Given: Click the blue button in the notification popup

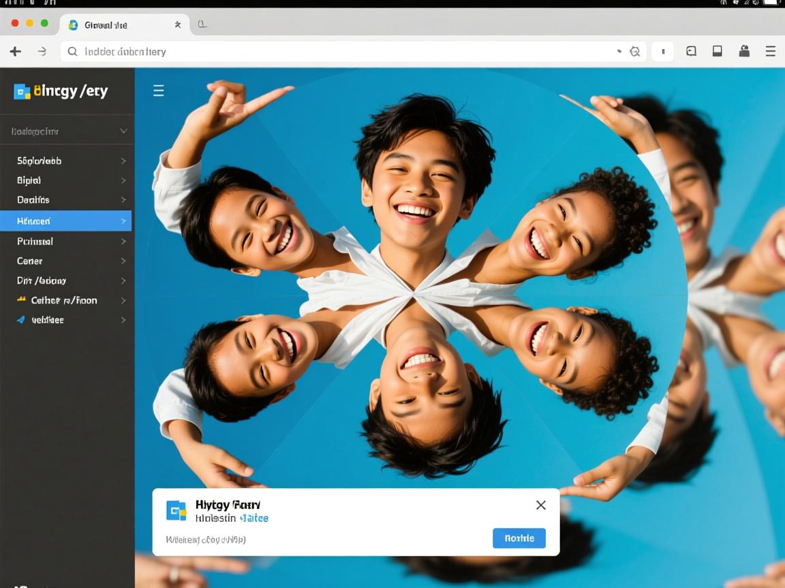Looking at the screenshot, I should click(x=519, y=538).
